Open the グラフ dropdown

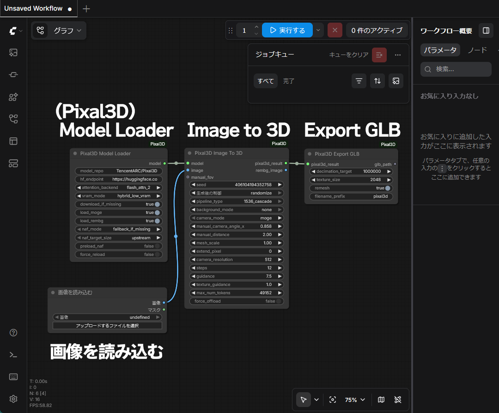click(x=67, y=30)
